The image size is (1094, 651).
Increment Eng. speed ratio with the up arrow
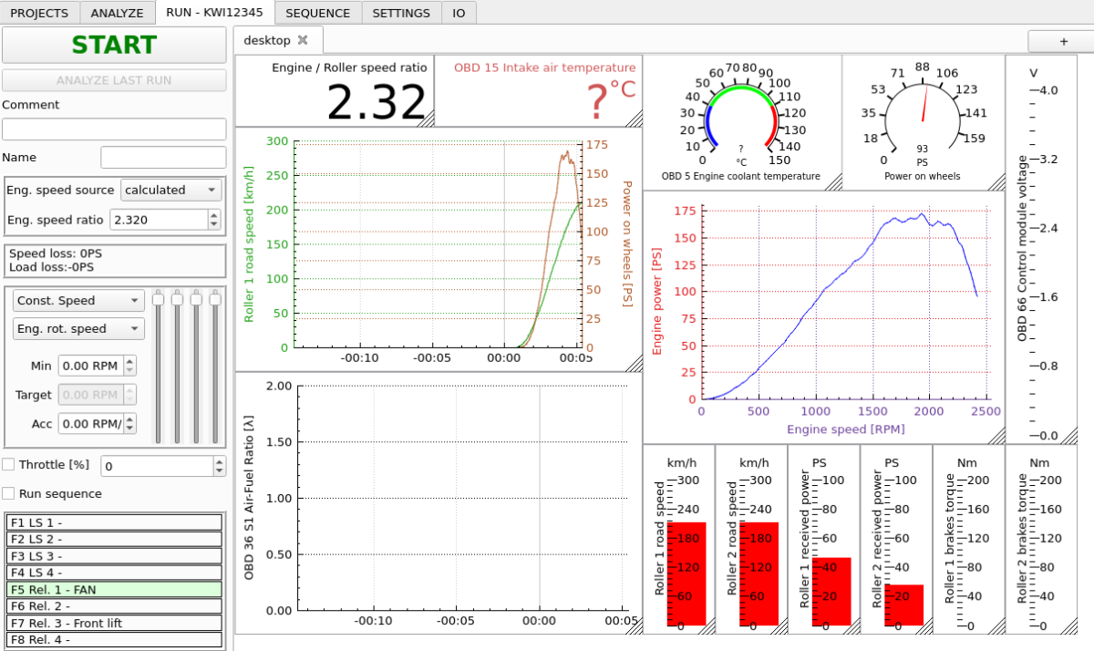(212, 215)
